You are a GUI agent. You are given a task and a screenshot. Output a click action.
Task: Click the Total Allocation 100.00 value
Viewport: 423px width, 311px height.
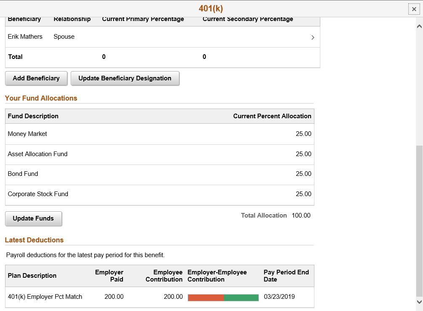click(301, 215)
